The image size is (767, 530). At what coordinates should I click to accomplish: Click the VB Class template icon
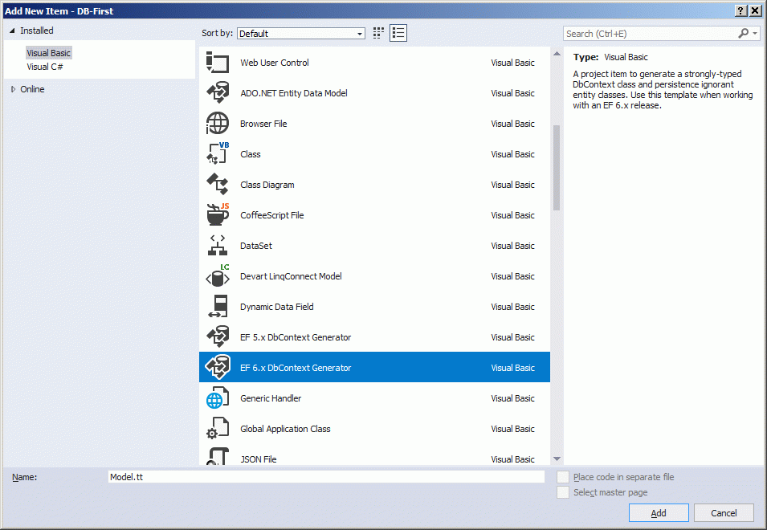pyautogui.click(x=218, y=154)
